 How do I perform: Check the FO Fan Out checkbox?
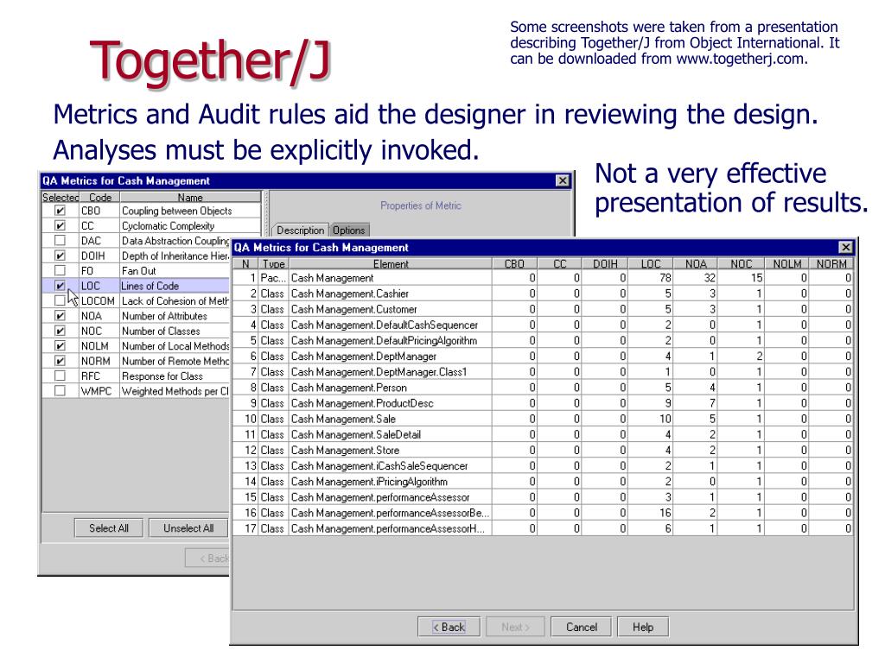tap(60, 270)
